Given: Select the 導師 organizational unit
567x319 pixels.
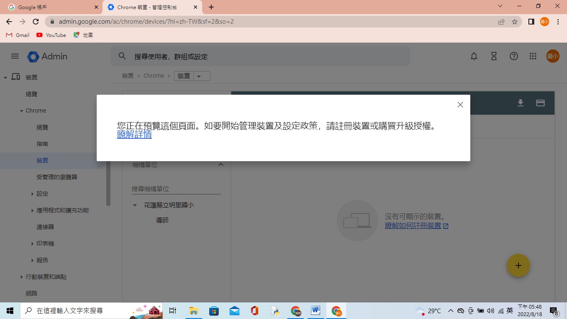Looking at the screenshot, I should point(162,220).
